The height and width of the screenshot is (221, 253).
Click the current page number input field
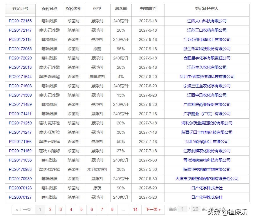pos(182,209)
